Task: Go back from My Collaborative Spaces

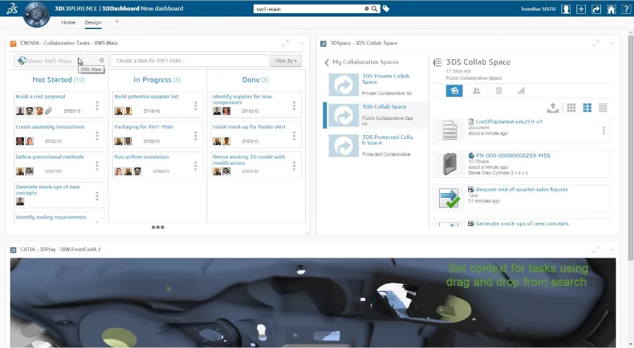Action: [x=327, y=62]
